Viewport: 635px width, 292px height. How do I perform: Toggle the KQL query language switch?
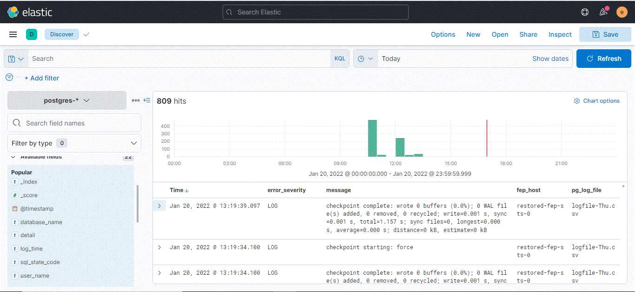[x=340, y=59]
